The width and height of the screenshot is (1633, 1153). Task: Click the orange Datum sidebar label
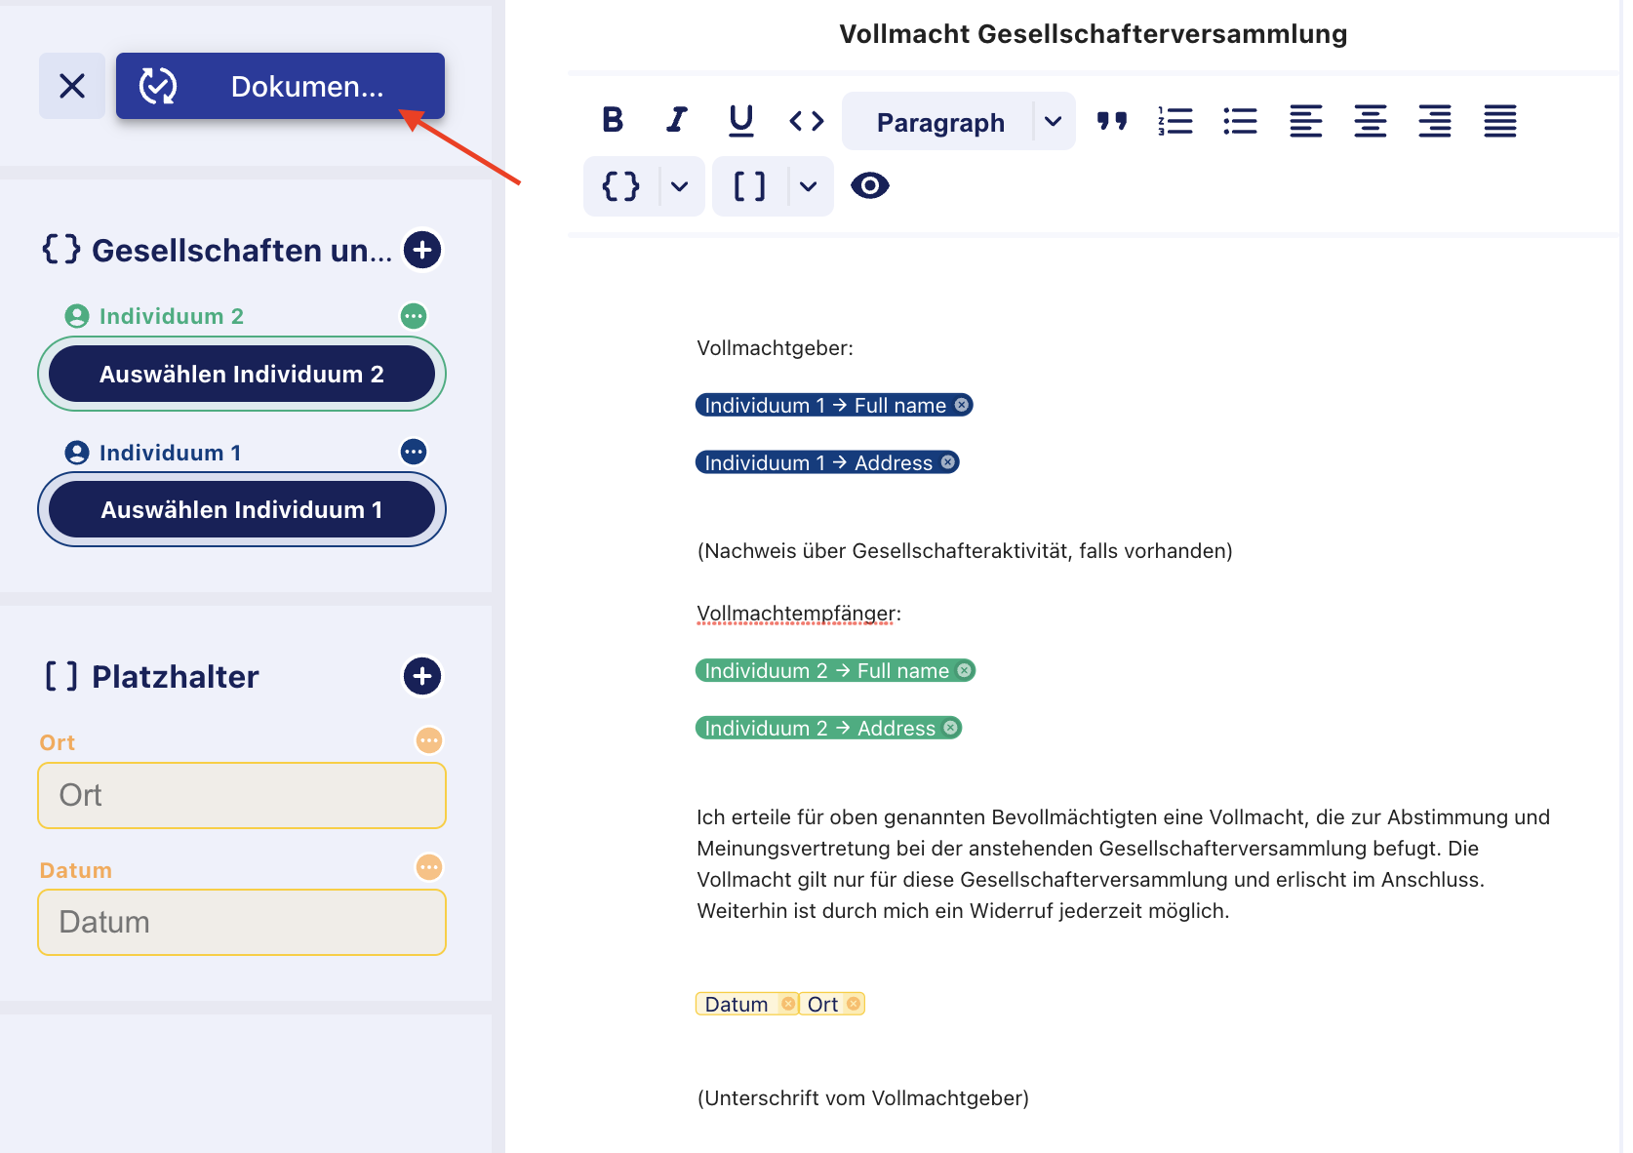click(x=75, y=870)
